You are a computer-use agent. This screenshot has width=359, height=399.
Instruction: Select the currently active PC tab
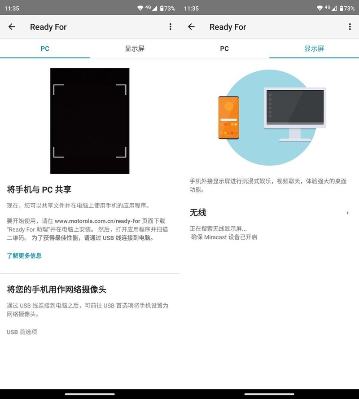(44, 48)
